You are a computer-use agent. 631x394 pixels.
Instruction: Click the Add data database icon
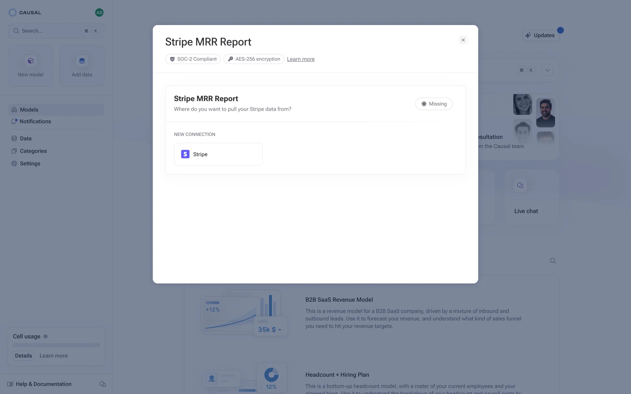[x=82, y=61]
